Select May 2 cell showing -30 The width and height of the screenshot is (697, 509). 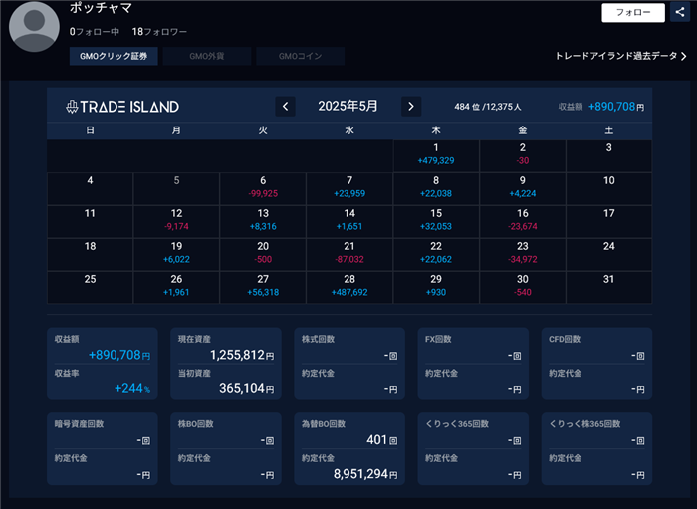point(523,156)
